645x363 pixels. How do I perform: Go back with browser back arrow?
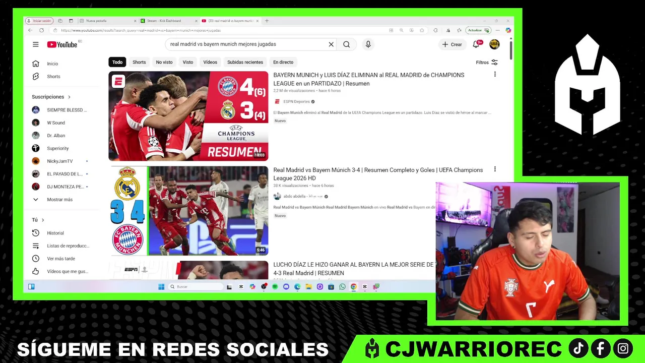click(x=30, y=30)
